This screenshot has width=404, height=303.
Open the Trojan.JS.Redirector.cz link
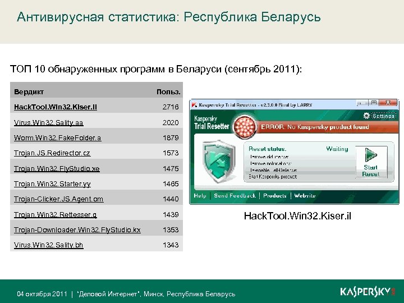point(52,153)
